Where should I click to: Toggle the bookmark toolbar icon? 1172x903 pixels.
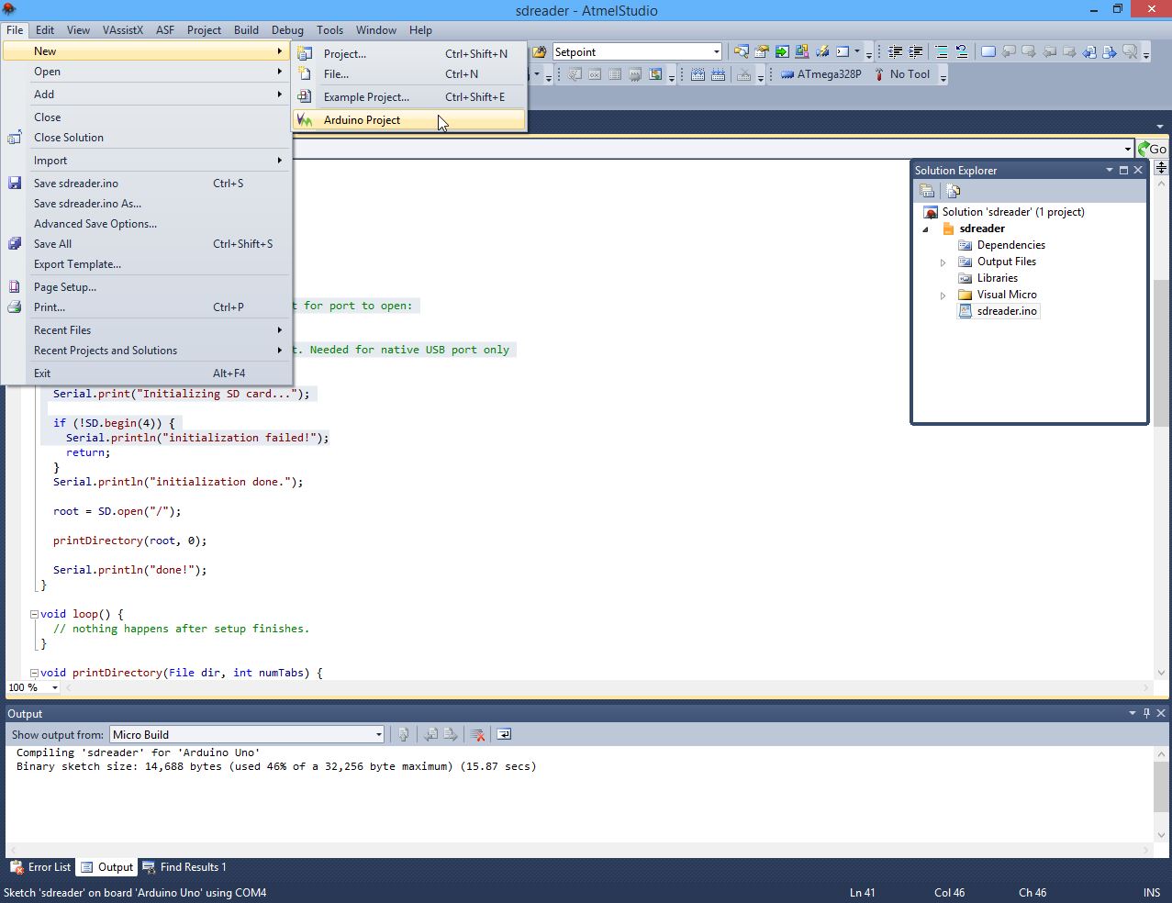coord(988,51)
